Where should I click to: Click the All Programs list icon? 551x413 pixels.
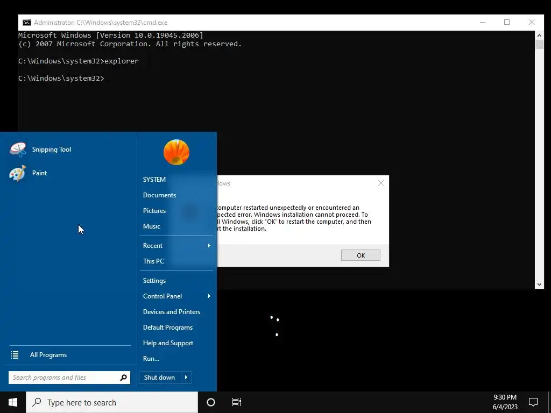15,355
